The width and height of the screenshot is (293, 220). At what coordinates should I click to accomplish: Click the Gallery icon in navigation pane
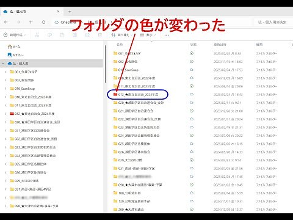pos(10,55)
